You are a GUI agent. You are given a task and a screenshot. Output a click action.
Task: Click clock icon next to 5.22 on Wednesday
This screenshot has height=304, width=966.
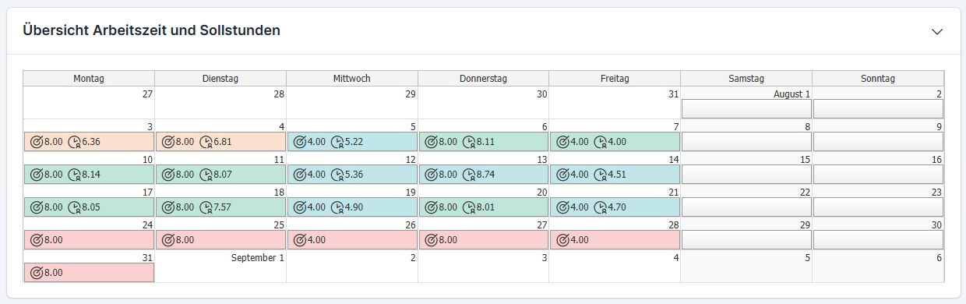(337, 142)
